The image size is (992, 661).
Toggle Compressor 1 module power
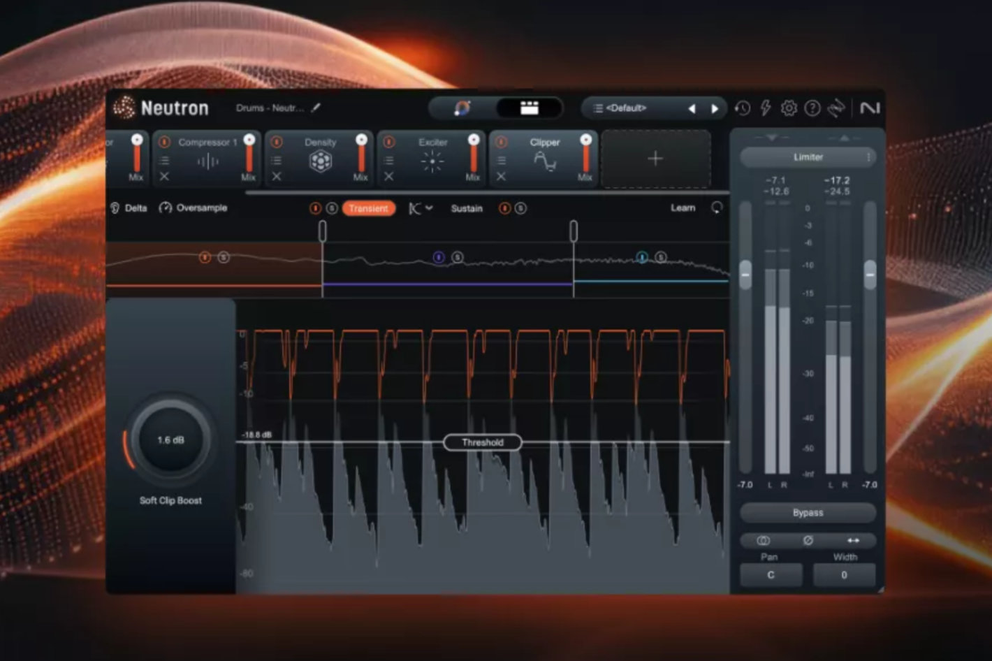point(164,142)
